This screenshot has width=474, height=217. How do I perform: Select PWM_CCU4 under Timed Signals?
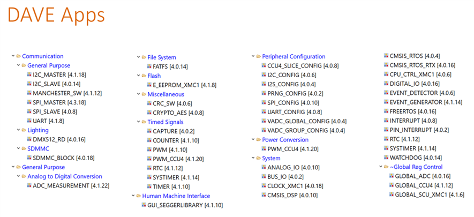coord(178,159)
